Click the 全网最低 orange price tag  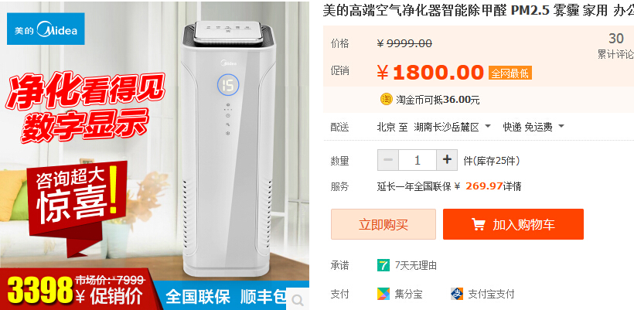click(510, 73)
